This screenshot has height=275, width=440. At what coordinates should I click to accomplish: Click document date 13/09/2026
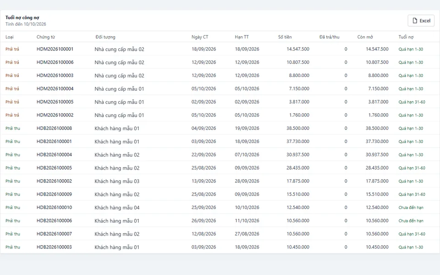pos(203,181)
